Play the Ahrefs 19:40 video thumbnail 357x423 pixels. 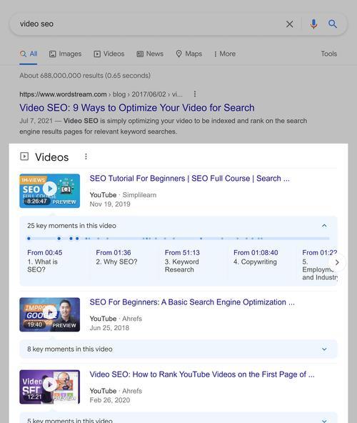(49, 314)
